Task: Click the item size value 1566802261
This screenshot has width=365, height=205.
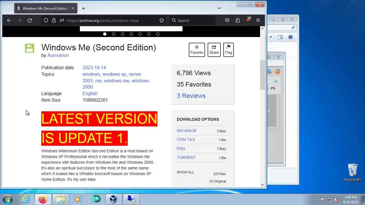Action: [x=95, y=100]
